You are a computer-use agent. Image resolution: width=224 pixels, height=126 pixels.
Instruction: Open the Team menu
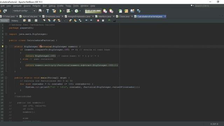tap(68, 6)
